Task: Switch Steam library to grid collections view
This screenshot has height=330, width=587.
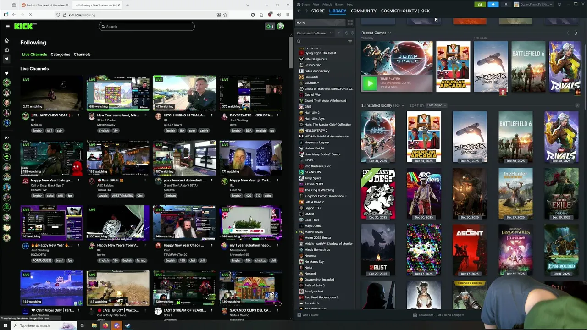Action: pos(350,22)
